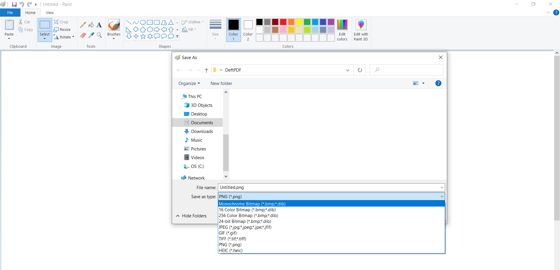Screen dimensions: 560x270
Task: Open the Brushes tool
Action: click(x=114, y=29)
